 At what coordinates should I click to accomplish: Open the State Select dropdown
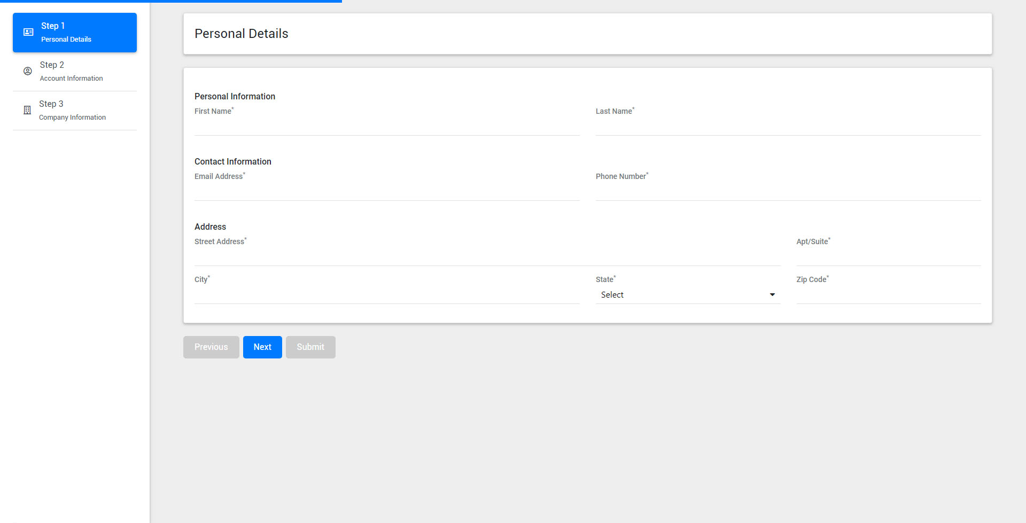(688, 295)
